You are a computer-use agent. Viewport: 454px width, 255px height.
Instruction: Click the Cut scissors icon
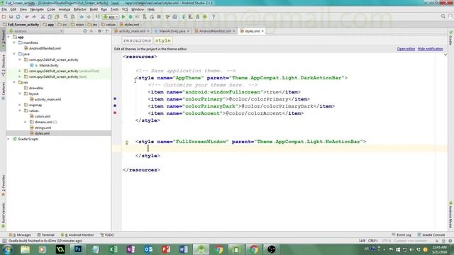(43, 17)
